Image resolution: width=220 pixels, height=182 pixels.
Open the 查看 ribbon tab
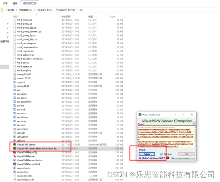(15, 3)
